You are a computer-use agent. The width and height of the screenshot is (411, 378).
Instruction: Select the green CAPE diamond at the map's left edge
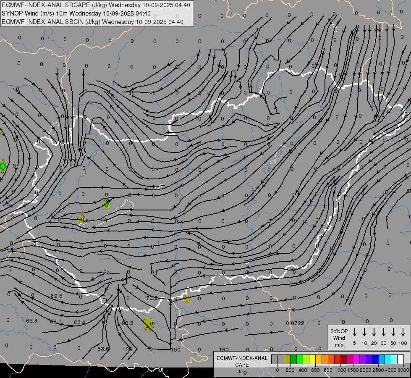tap(3, 166)
